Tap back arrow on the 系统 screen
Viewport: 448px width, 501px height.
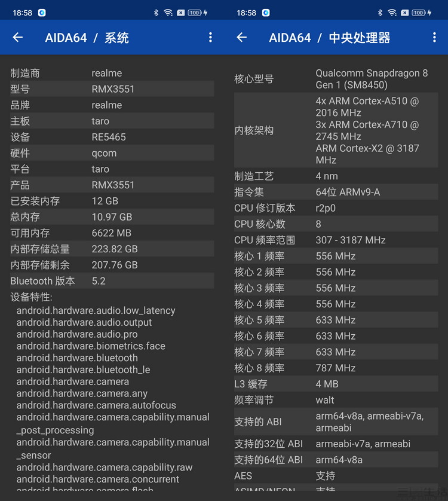click(x=18, y=38)
